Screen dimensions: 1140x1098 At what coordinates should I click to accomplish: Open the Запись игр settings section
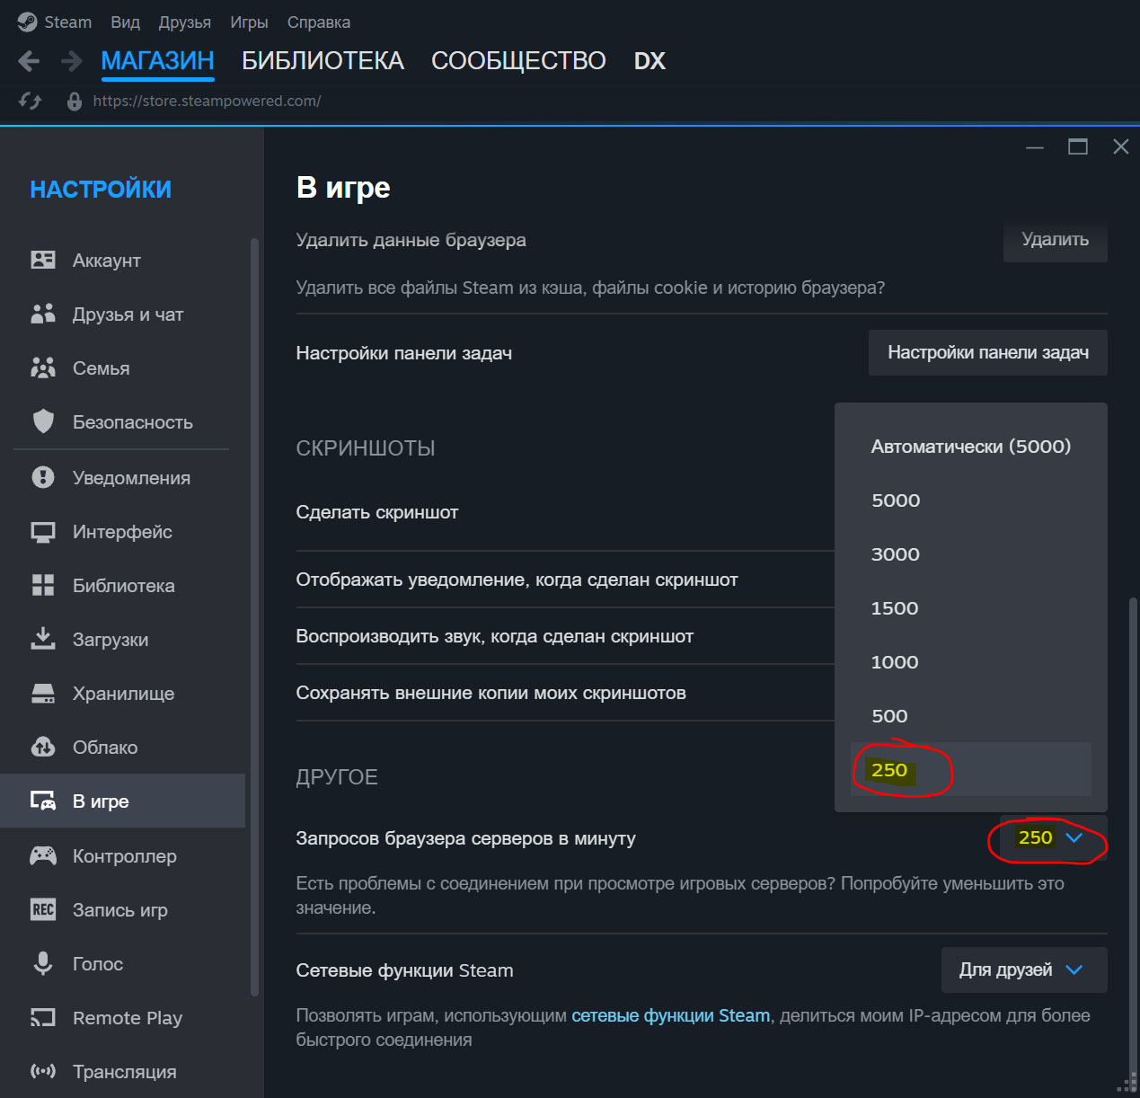point(123,910)
